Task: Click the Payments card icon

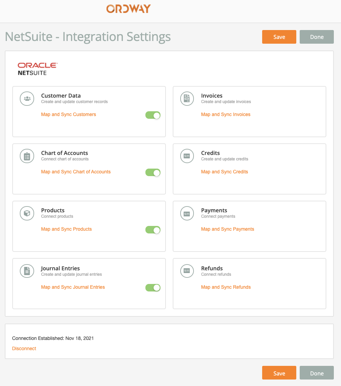Action: pyautogui.click(x=187, y=213)
